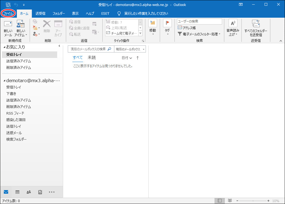285x204 pixels.
Task: Switch to Normal view in status bar
Action: 220,201
